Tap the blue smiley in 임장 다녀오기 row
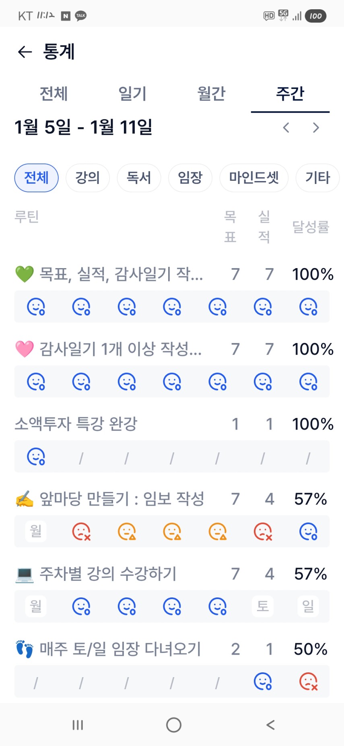The height and width of the screenshot is (746, 344). click(263, 681)
